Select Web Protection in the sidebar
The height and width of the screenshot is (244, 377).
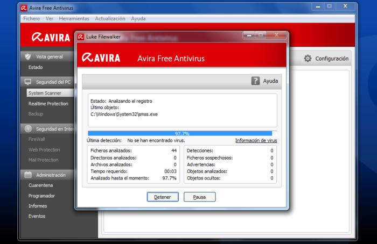point(44,150)
